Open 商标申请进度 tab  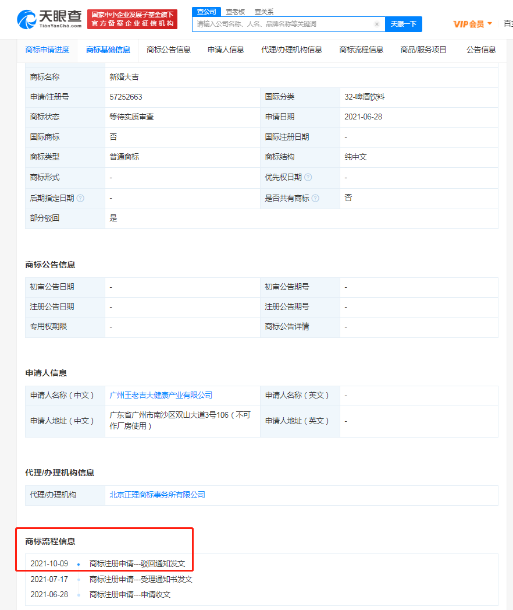(47, 50)
